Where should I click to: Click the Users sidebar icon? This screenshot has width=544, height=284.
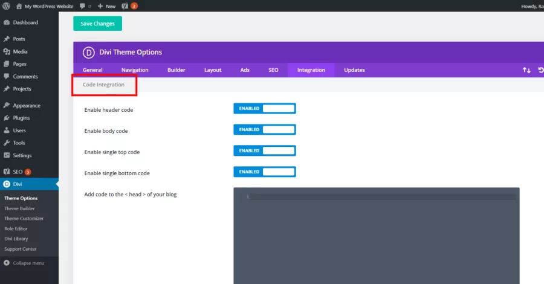(x=7, y=131)
